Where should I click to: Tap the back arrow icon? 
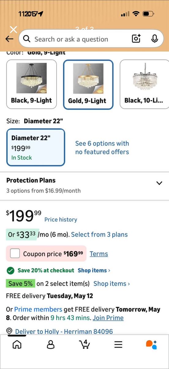[9, 39]
